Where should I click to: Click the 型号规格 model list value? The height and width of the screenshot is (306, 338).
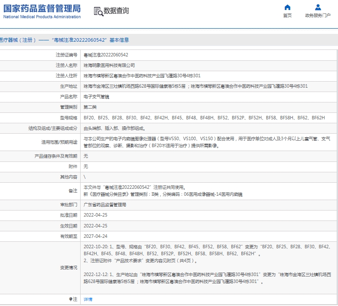point(204,118)
